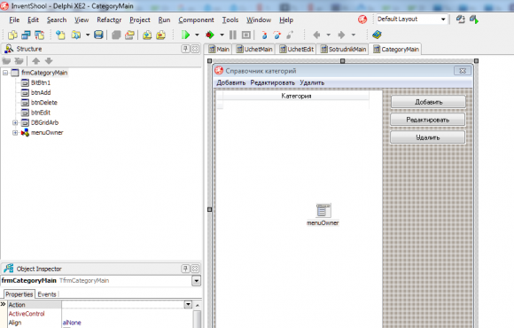Expand the DBGridArb tree node

click(15, 122)
